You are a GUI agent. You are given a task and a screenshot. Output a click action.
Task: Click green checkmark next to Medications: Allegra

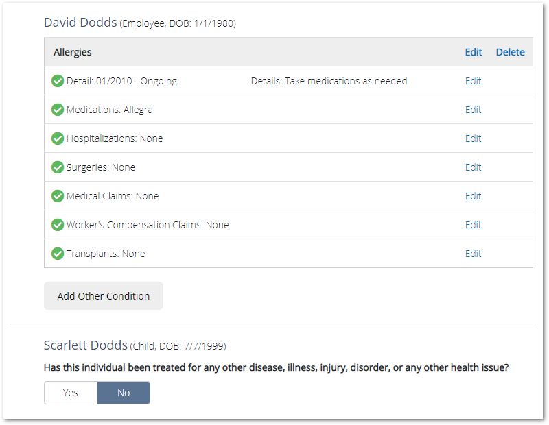tap(58, 110)
